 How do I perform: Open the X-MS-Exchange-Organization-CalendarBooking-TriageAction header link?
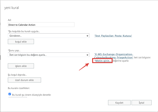click(x=114, y=56)
